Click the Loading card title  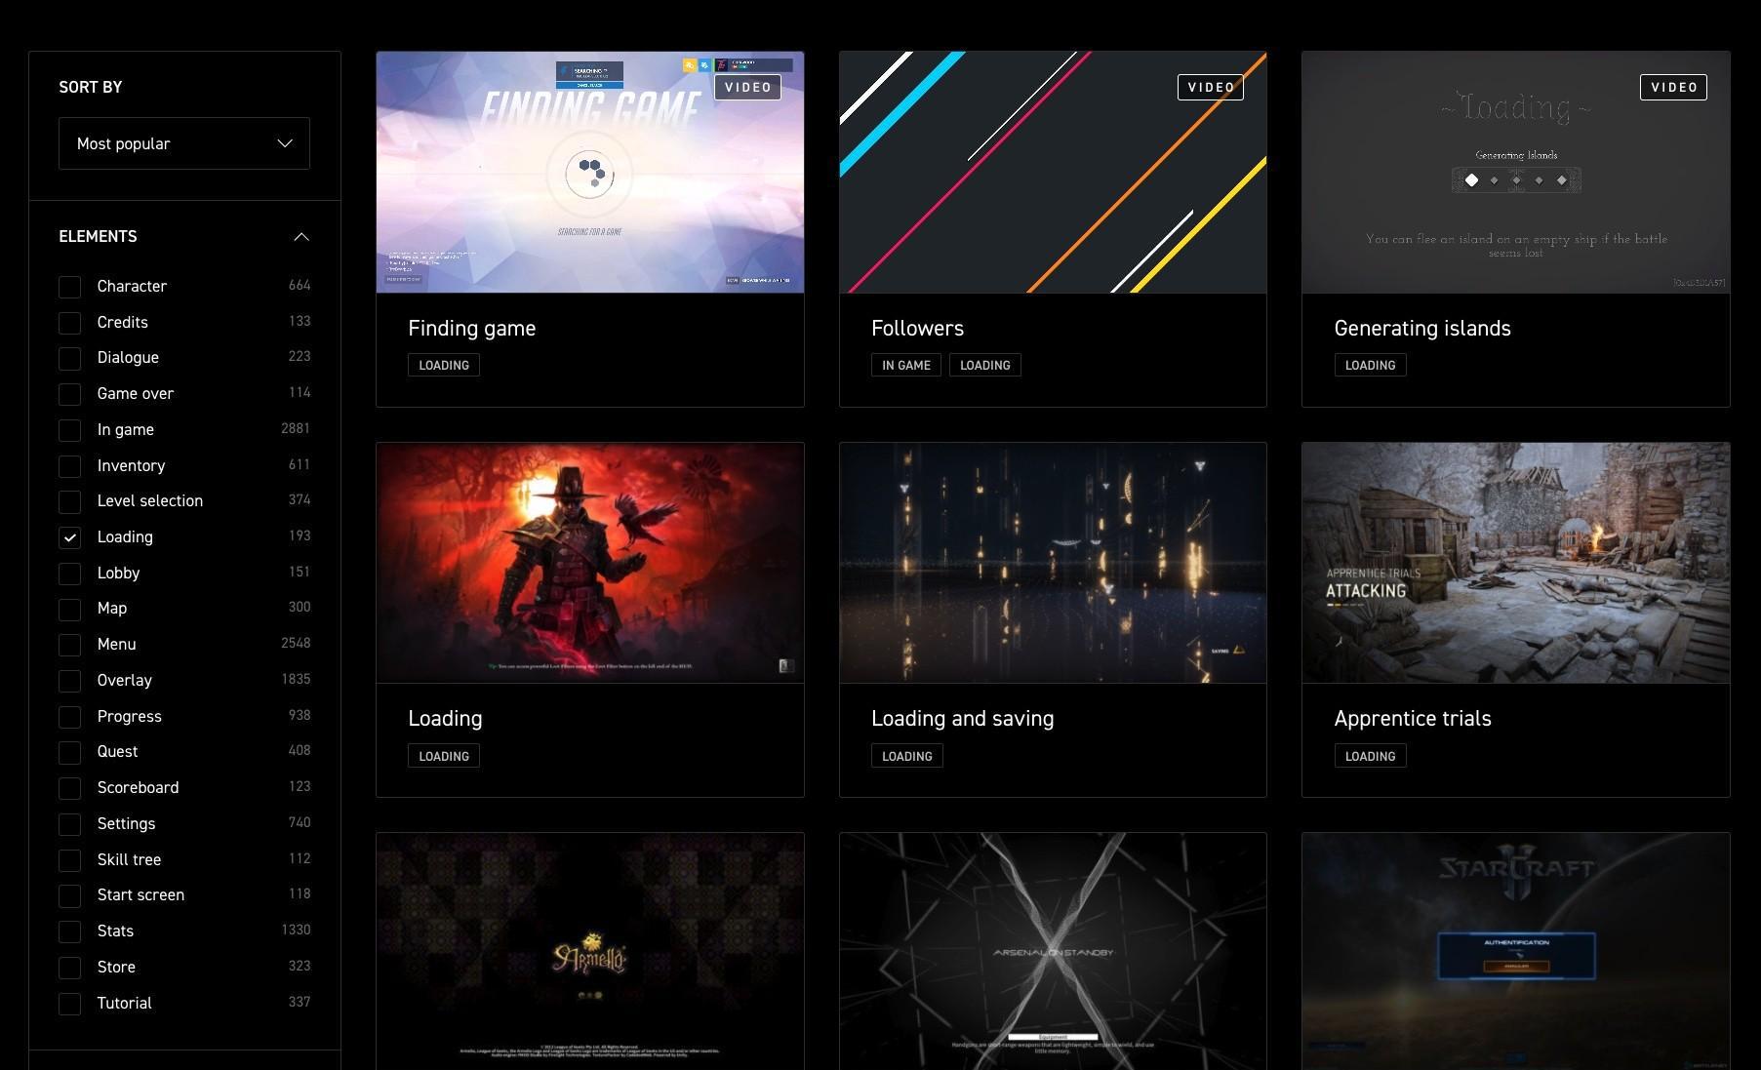coord(445,719)
